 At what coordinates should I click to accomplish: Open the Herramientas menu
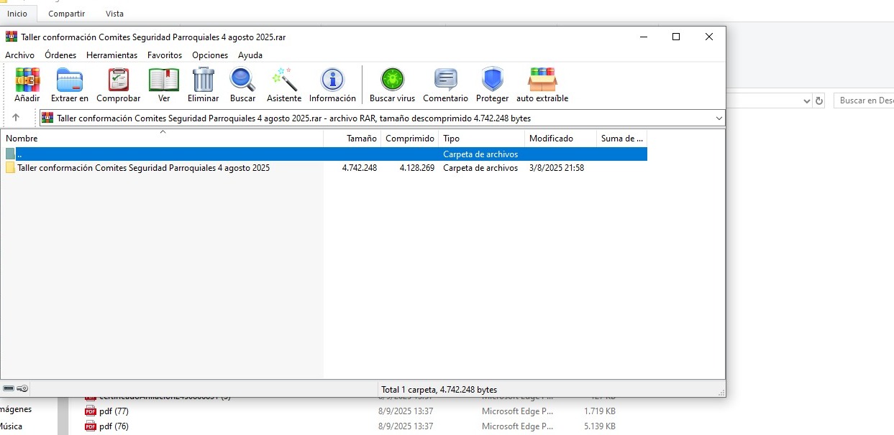coord(111,55)
